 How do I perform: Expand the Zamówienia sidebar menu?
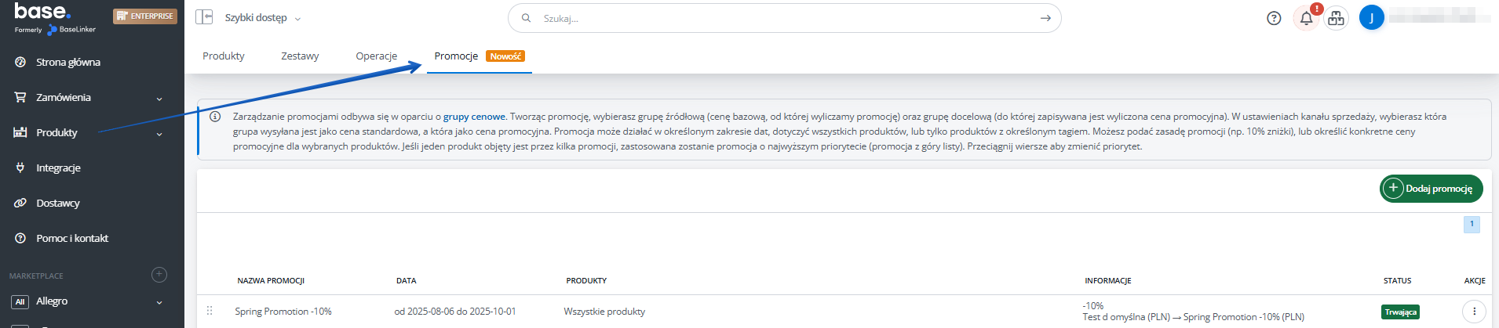[x=92, y=97]
